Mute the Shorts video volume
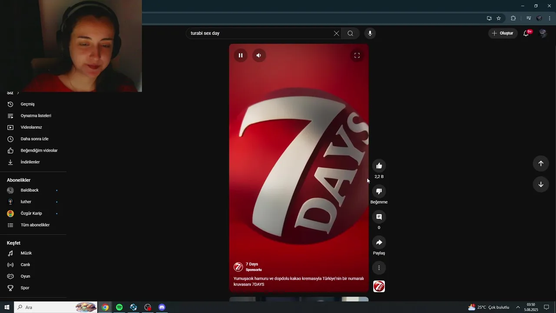 tap(259, 55)
